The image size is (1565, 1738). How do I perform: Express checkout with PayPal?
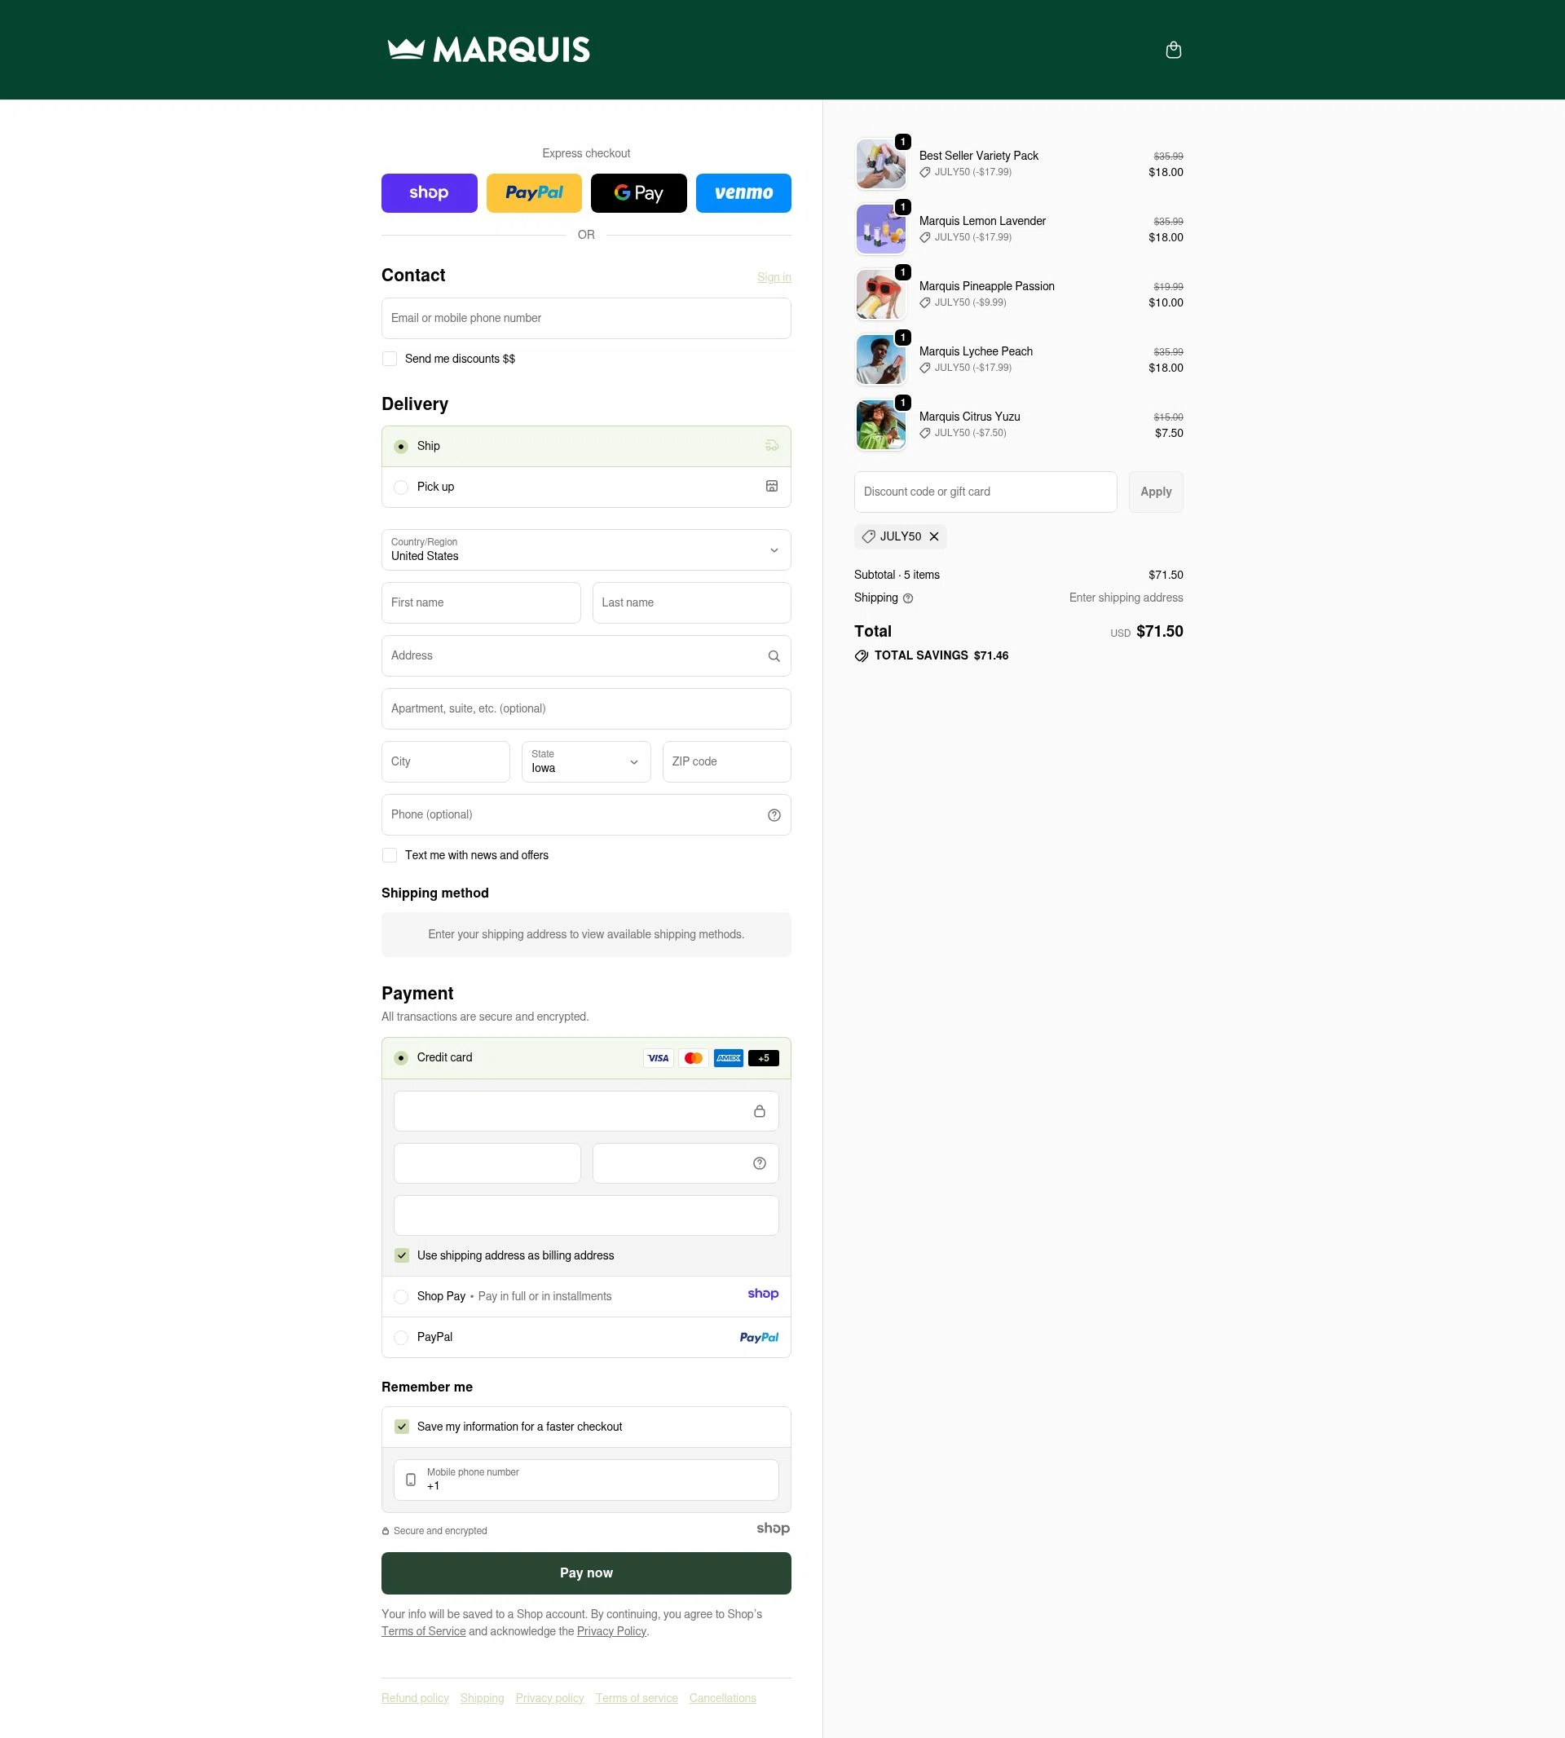(x=533, y=192)
